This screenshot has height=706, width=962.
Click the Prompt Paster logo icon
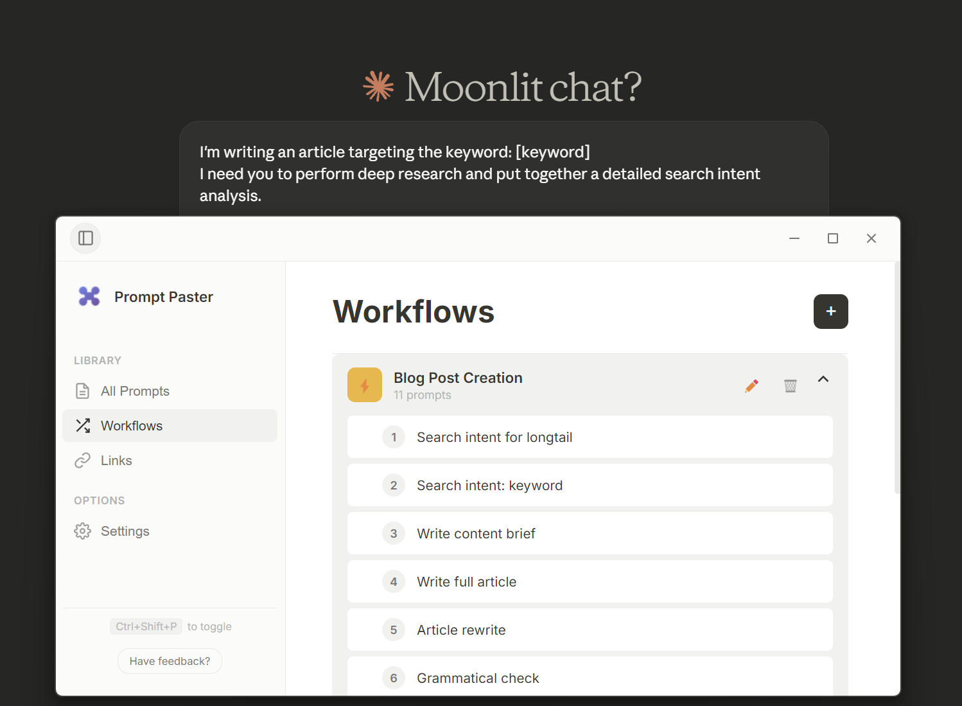pyautogui.click(x=89, y=296)
